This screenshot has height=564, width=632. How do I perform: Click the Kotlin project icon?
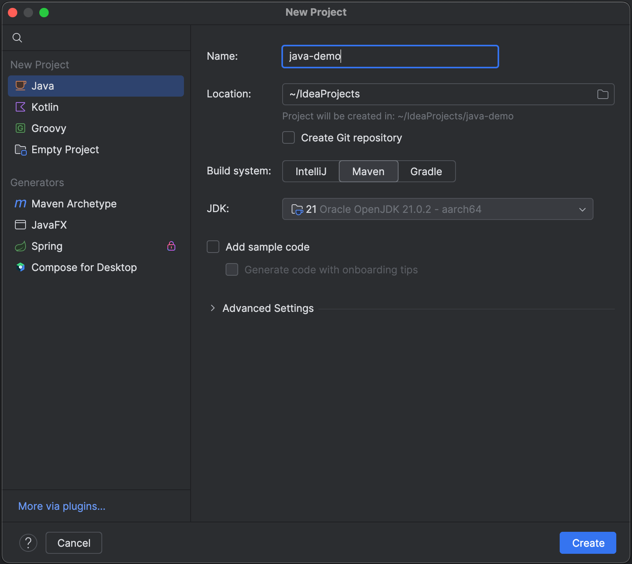tap(20, 107)
